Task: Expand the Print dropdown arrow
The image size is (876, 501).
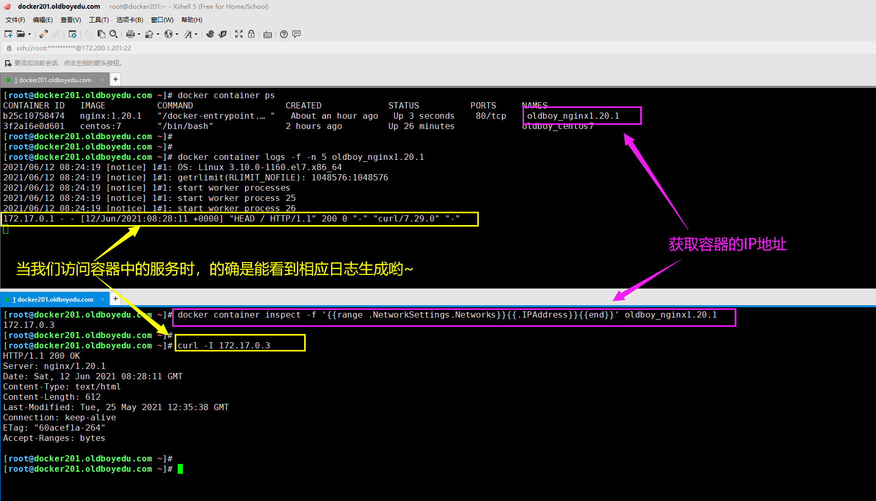Action: pos(139,34)
